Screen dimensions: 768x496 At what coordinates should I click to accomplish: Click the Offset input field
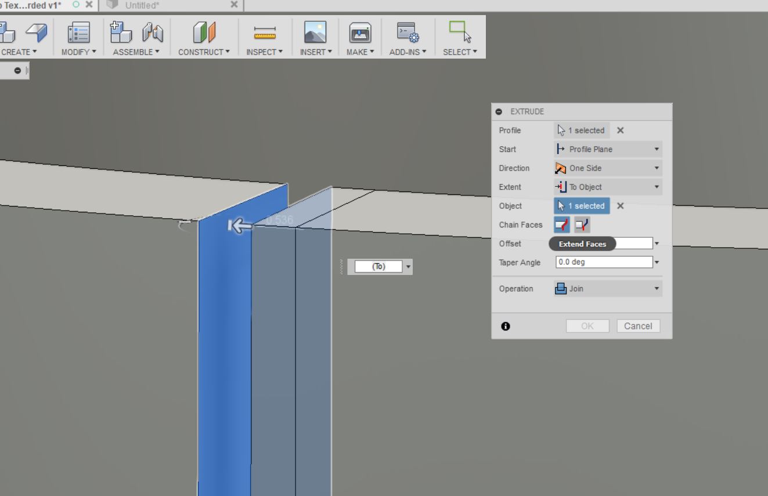(604, 244)
